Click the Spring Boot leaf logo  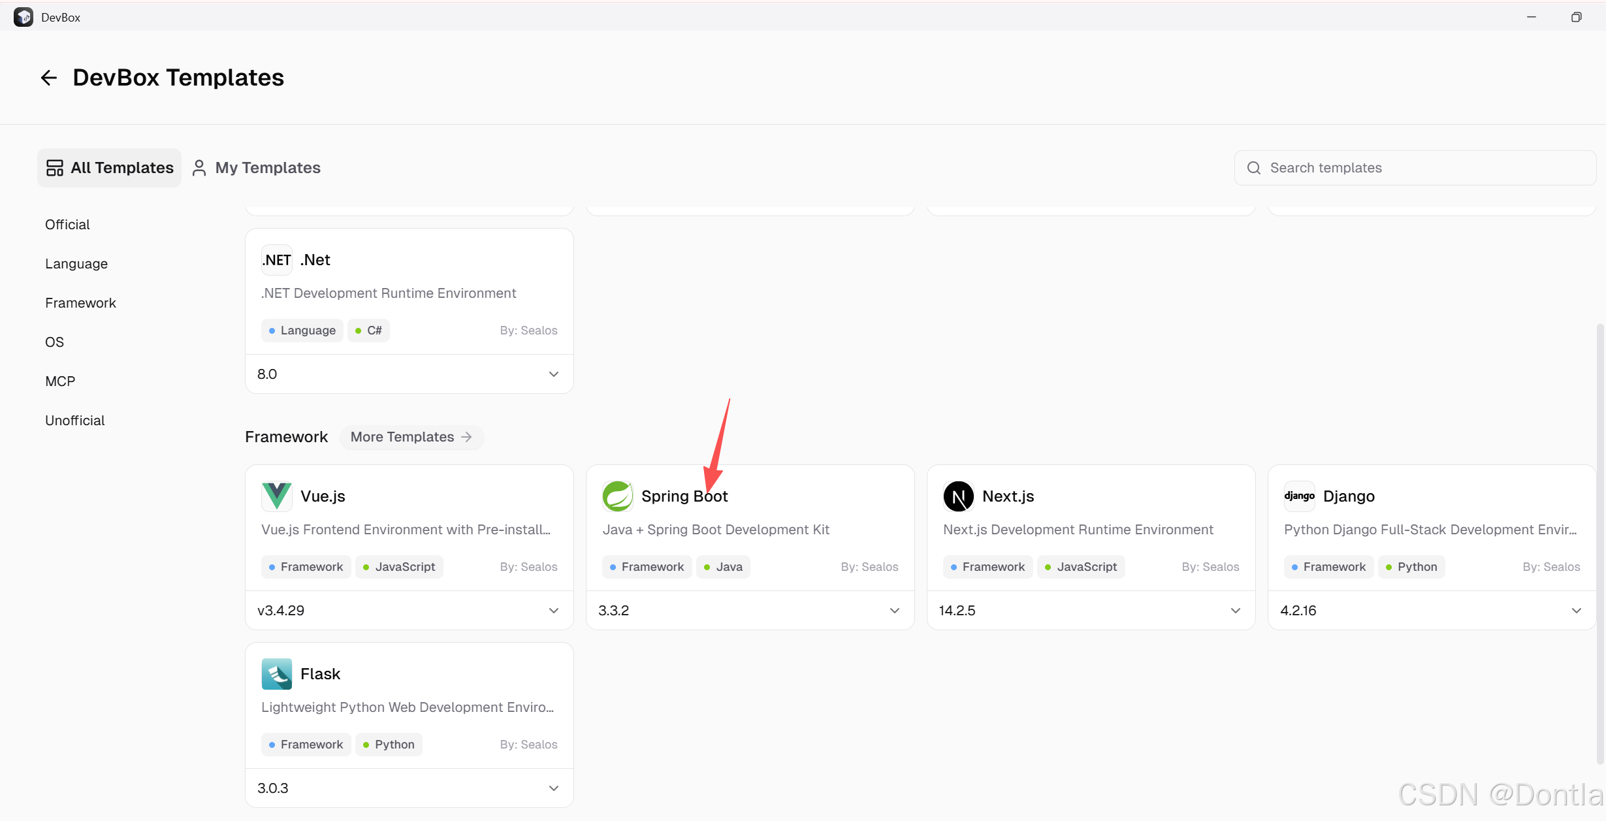(617, 496)
